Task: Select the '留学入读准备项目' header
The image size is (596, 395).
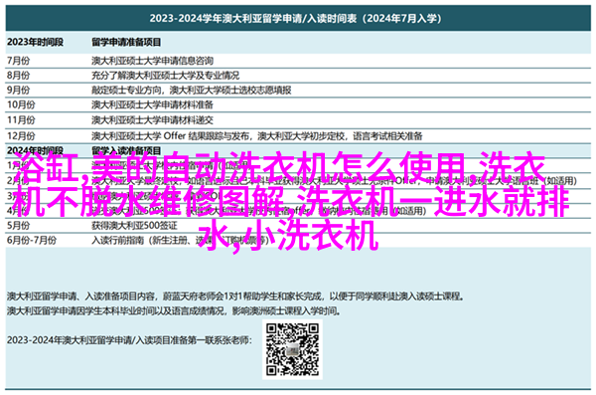Action: [x=126, y=150]
